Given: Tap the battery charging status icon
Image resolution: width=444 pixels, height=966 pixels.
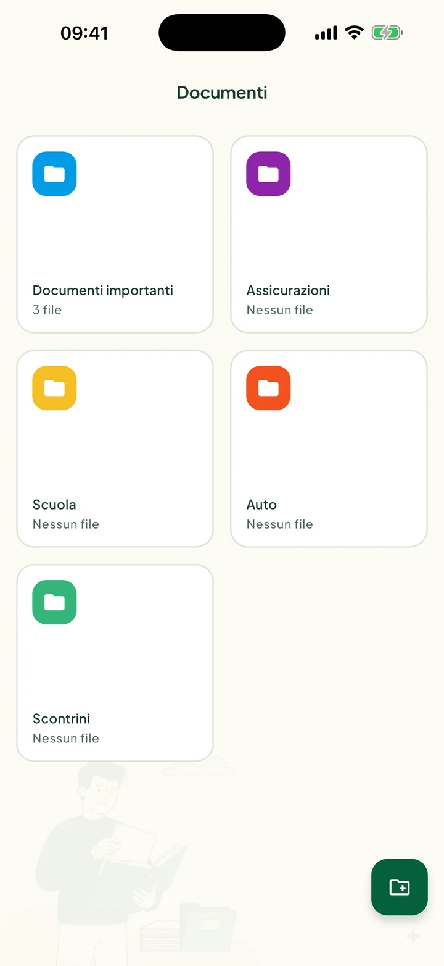Looking at the screenshot, I should coord(387,32).
